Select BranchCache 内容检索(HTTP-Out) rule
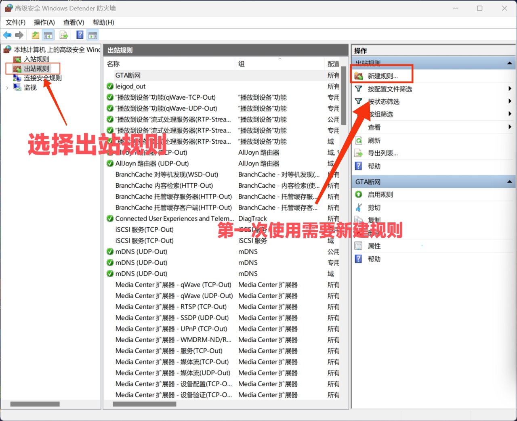Screen dimensions: 517x421 point(164,185)
